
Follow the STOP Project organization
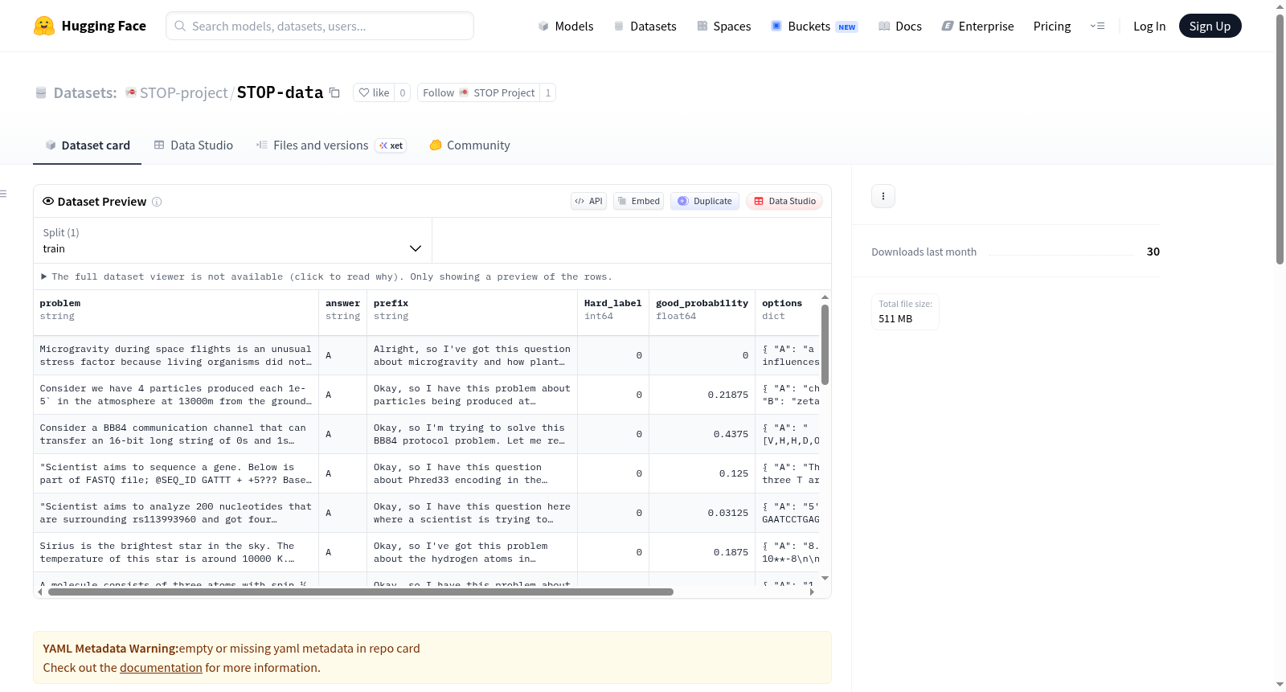click(x=478, y=92)
